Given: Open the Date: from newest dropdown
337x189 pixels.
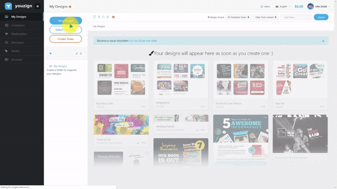Looking at the screenshot, I should [x=265, y=17].
